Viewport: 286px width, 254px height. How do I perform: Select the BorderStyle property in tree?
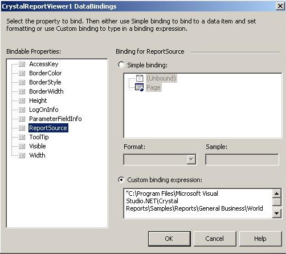click(45, 82)
